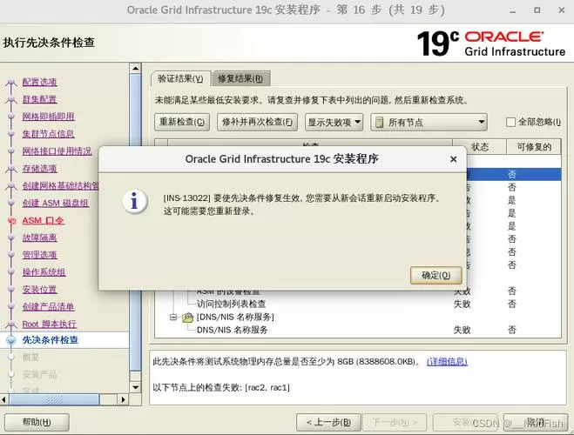Image resolution: width=574 pixels, height=435 pixels.
Task: Open the red ASM 口令 step link
Action: click(x=44, y=220)
